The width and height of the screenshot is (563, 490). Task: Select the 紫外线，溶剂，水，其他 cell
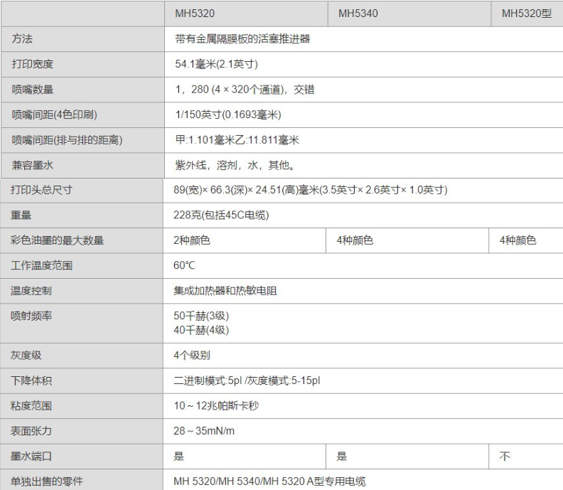pyautogui.click(x=364, y=165)
